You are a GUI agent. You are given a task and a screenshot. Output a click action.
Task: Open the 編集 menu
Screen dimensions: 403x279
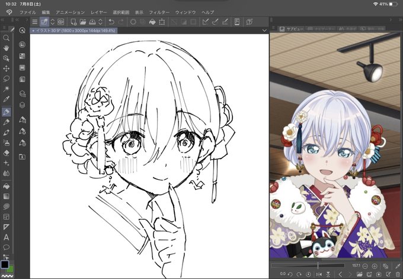pos(46,12)
